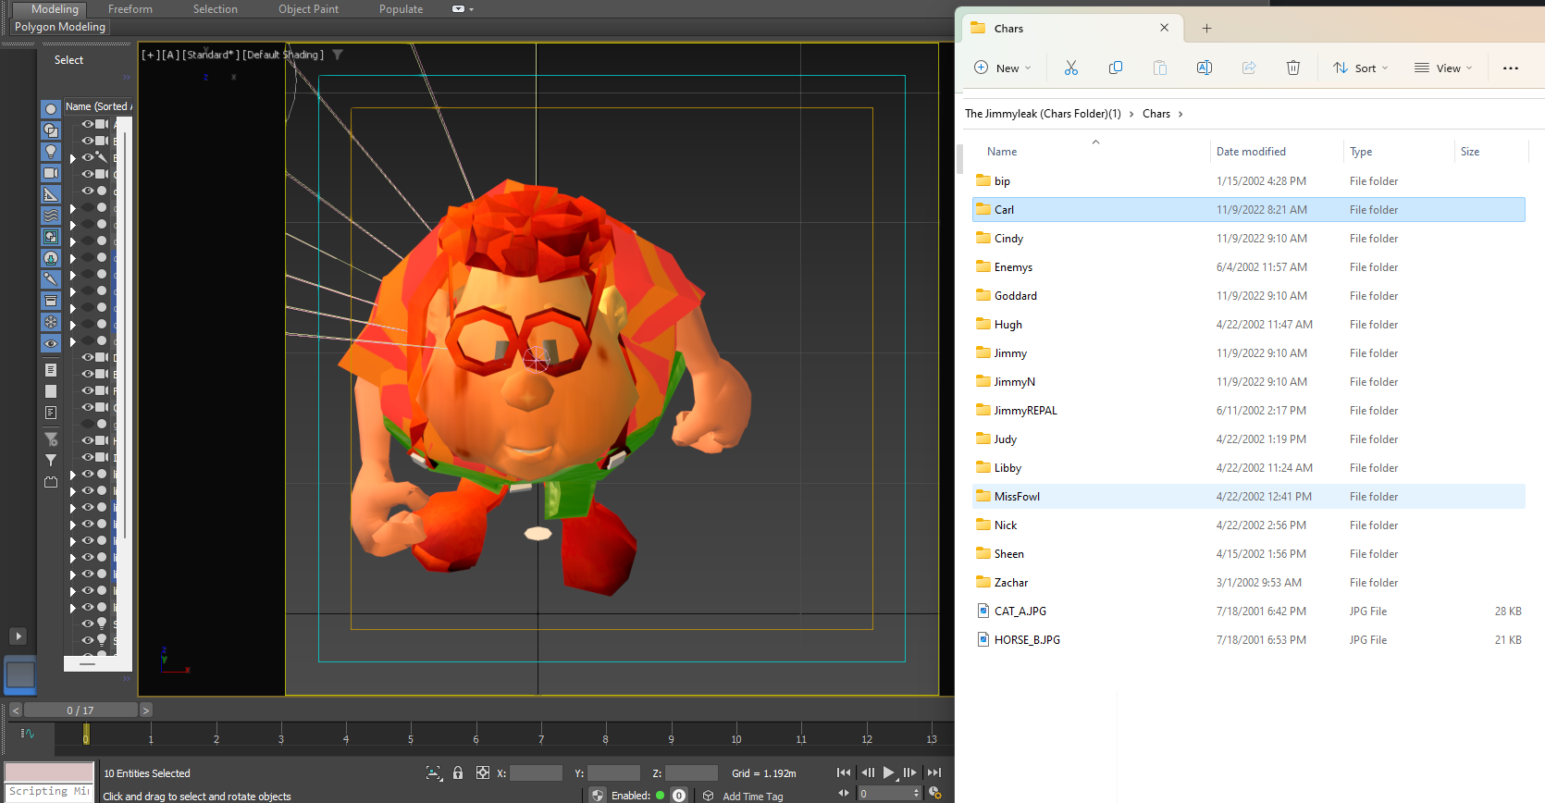Image resolution: width=1545 pixels, height=803 pixels.
Task: Toggle Display Lights filter in Scene Explorer
Action: pos(51,152)
